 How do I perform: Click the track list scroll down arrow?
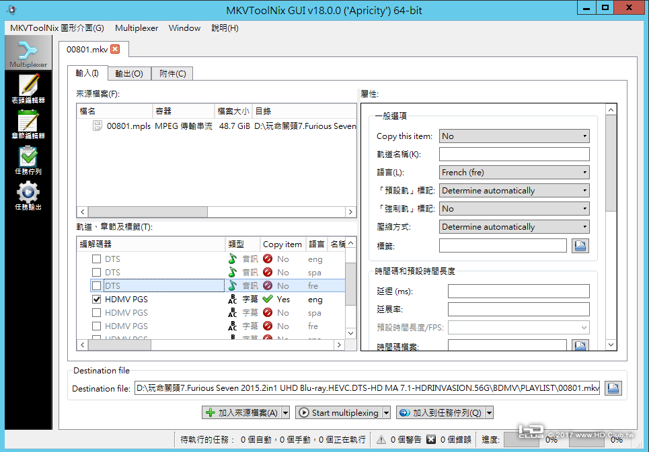point(350,333)
